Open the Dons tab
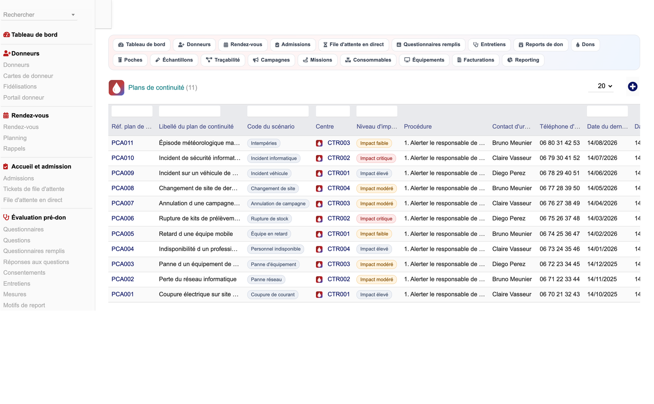The width and height of the screenshot is (654, 404). (585, 45)
